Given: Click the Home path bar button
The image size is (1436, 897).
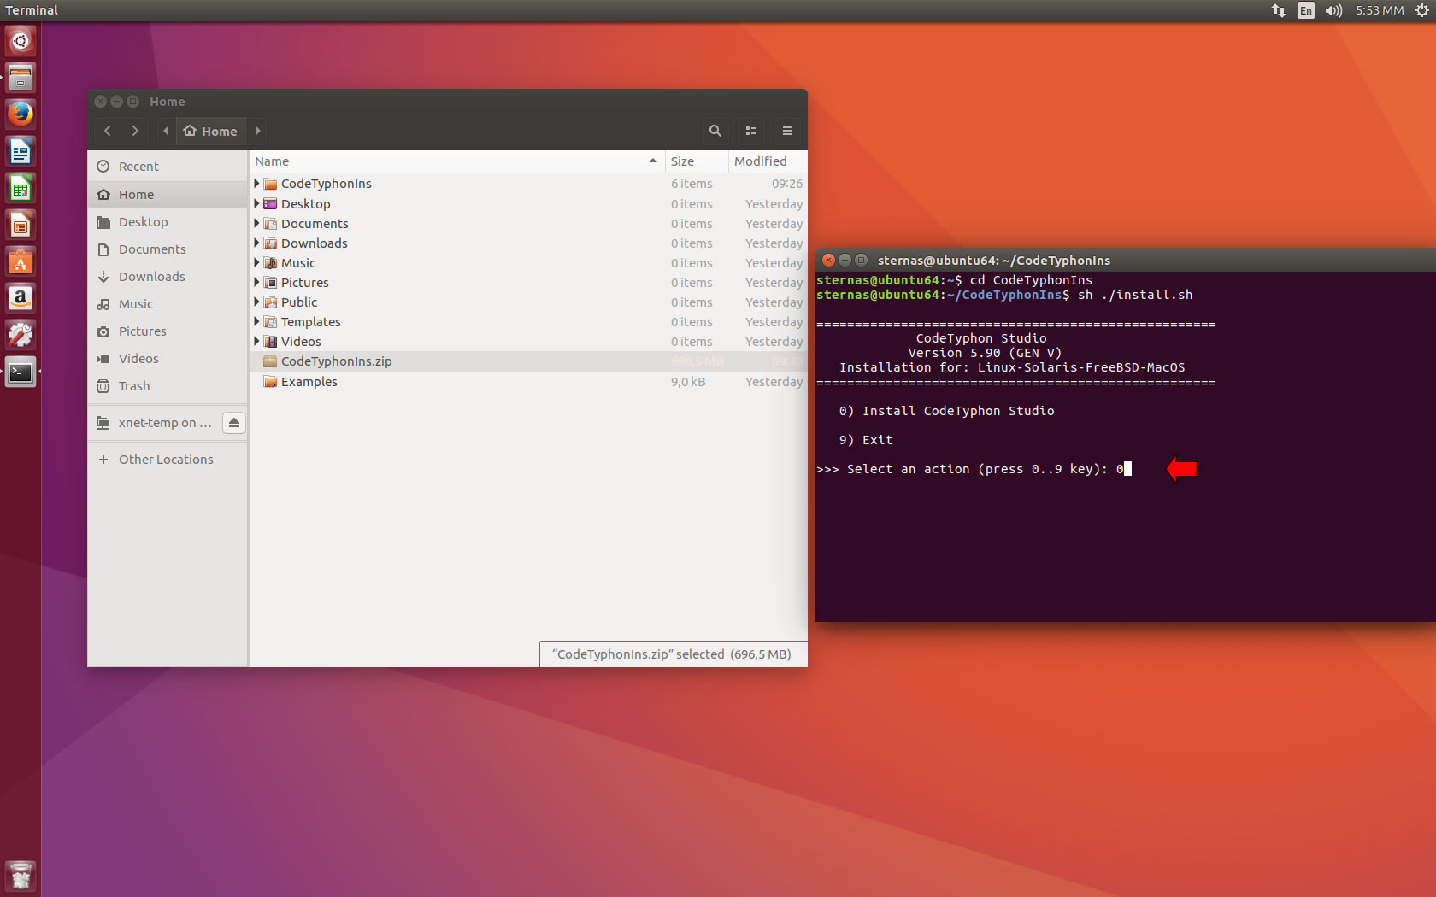Looking at the screenshot, I should click(x=210, y=131).
